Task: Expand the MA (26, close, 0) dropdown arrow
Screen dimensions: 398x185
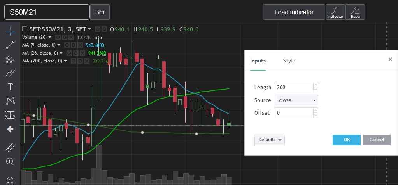Action: point(61,53)
